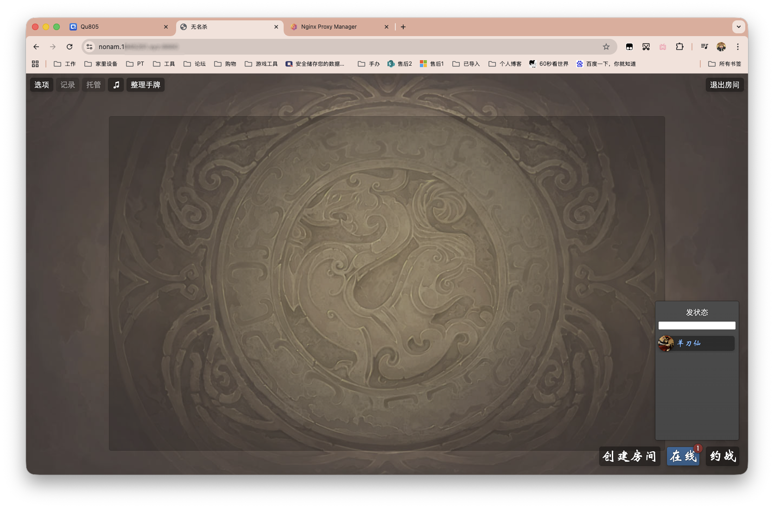Click the 退出房间 button

pos(724,85)
